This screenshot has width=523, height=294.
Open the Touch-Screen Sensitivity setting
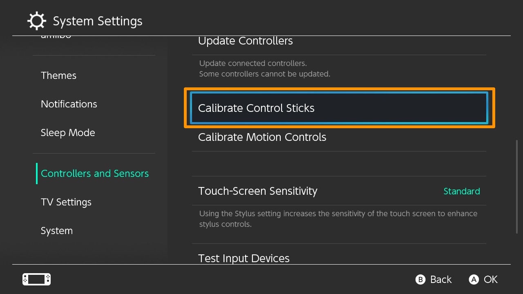(x=339, y=191)
